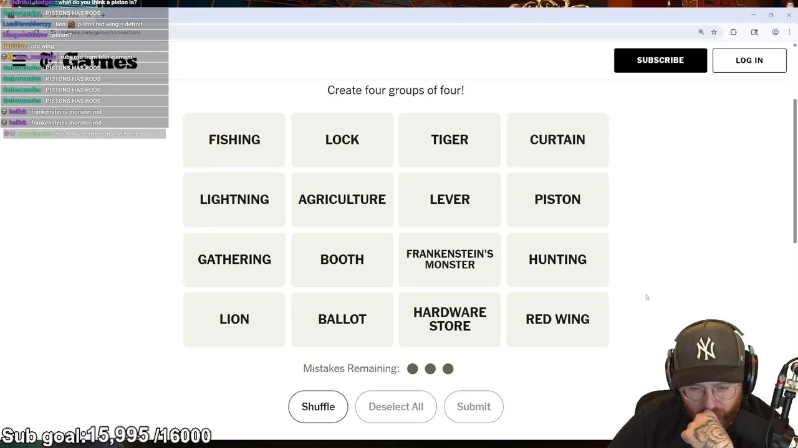Select the FISHING tile

coord(234,140)
